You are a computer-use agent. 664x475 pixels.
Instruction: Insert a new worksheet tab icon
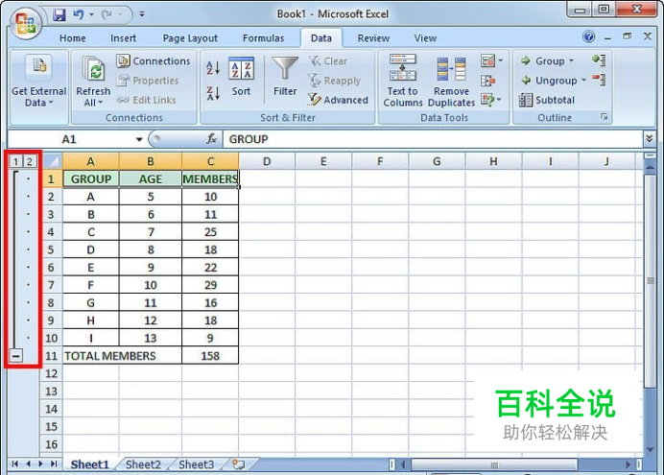[238, 464]
